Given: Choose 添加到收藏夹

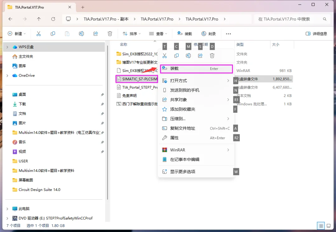Looking at the screenshot, I should [196, 109].
